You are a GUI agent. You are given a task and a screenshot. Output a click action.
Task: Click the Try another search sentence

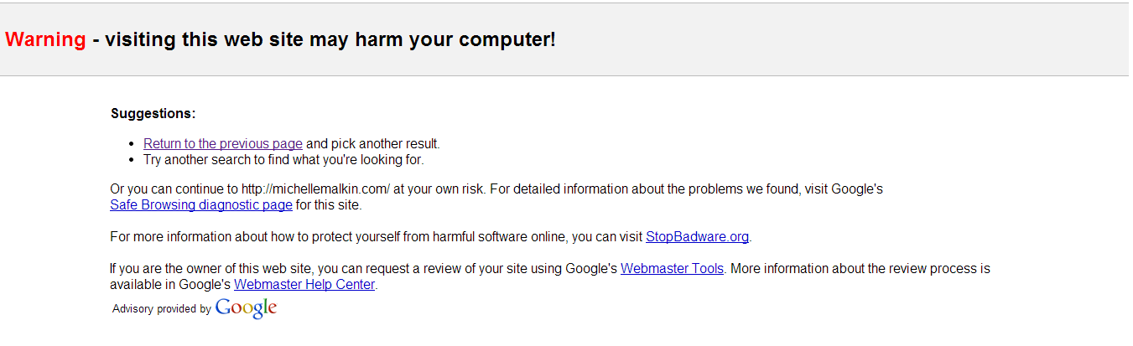(x=283, y=159)
